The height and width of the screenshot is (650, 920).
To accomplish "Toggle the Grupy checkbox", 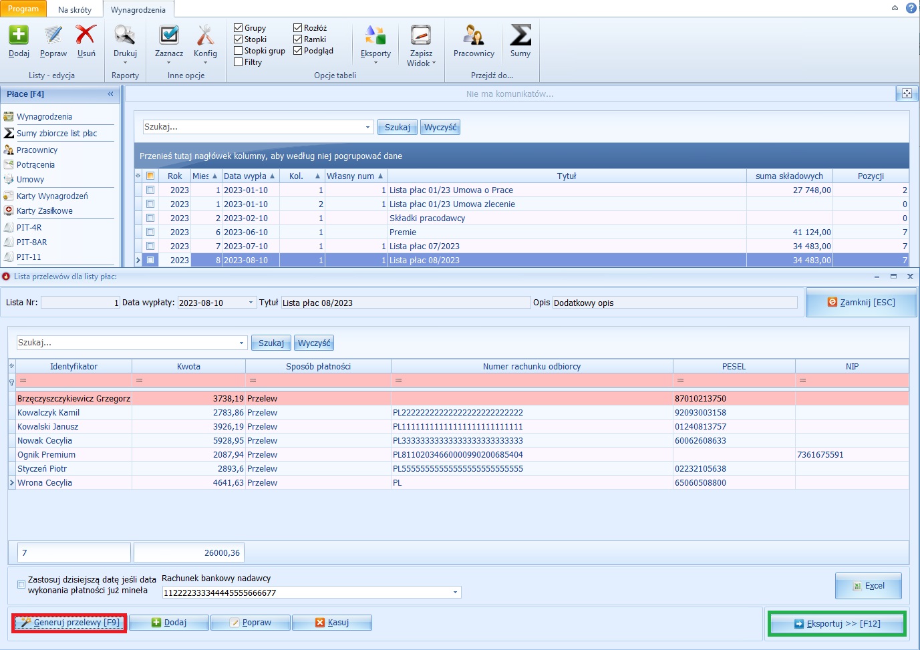I will tap(238, 28).
